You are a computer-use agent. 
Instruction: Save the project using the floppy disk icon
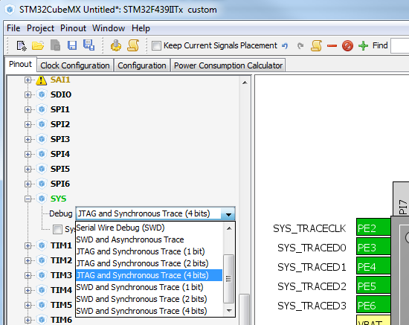(72, 45)
